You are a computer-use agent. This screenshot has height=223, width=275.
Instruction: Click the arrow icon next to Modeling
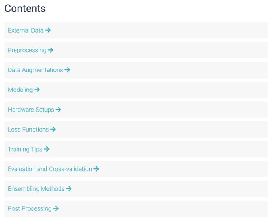(x=37, y=90)
